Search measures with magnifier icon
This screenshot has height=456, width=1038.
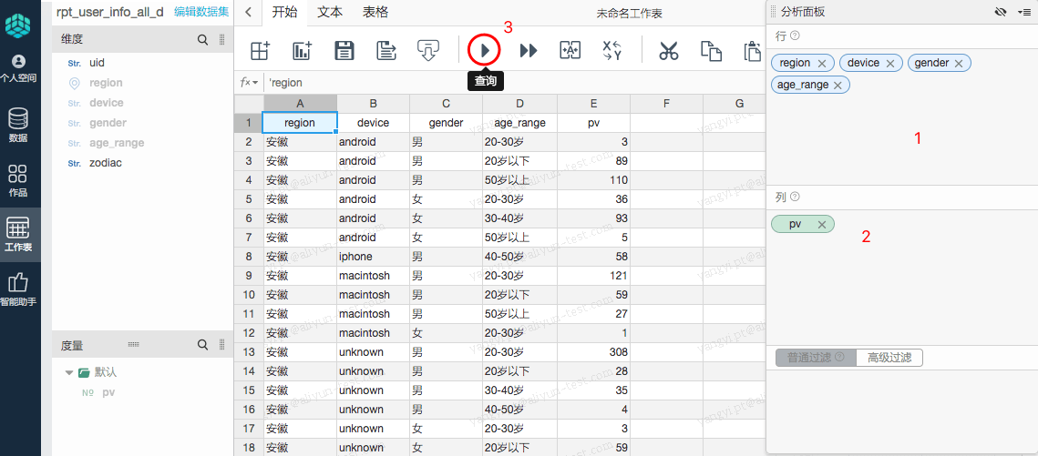point(202,345)
